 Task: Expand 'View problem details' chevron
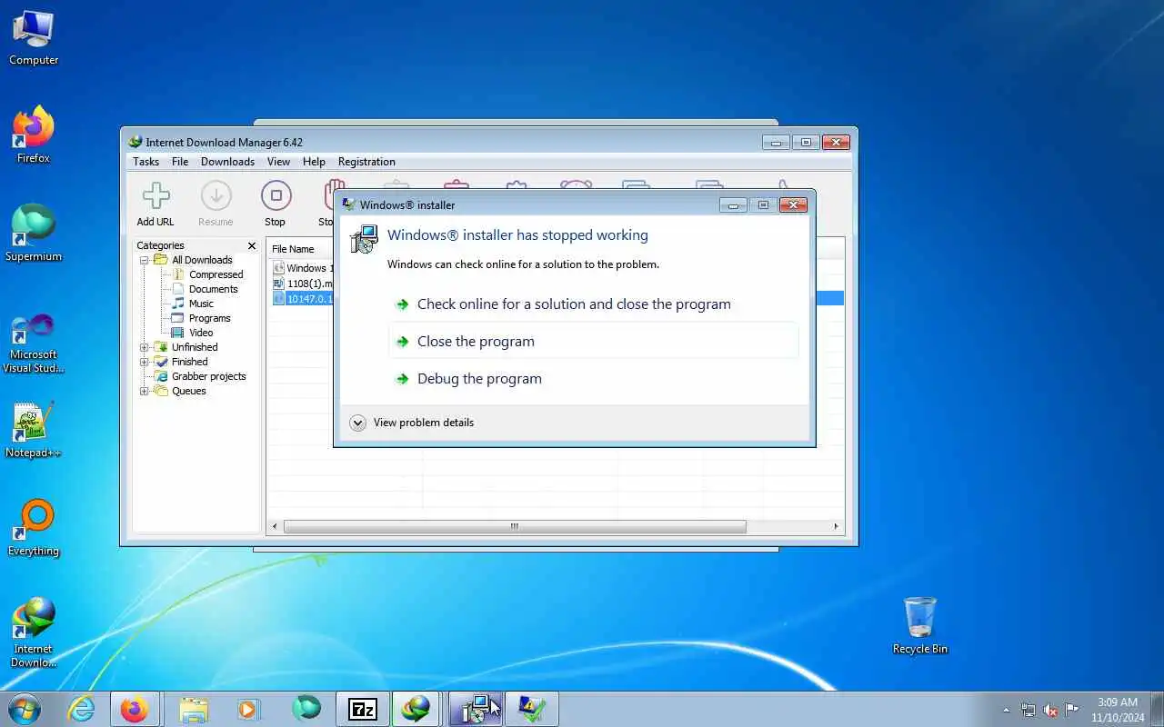[358, 423]
